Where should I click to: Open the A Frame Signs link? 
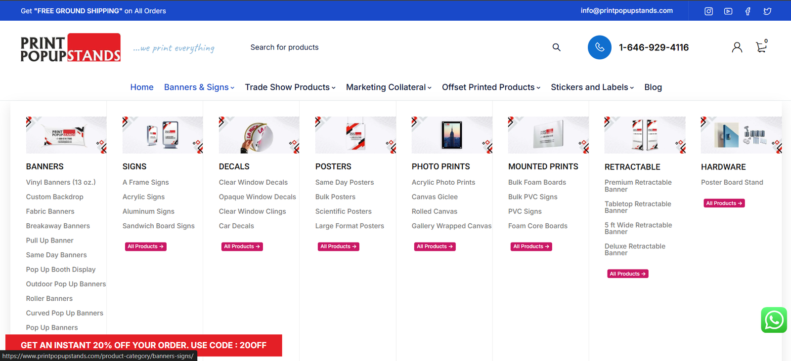(x=146, y=182)
